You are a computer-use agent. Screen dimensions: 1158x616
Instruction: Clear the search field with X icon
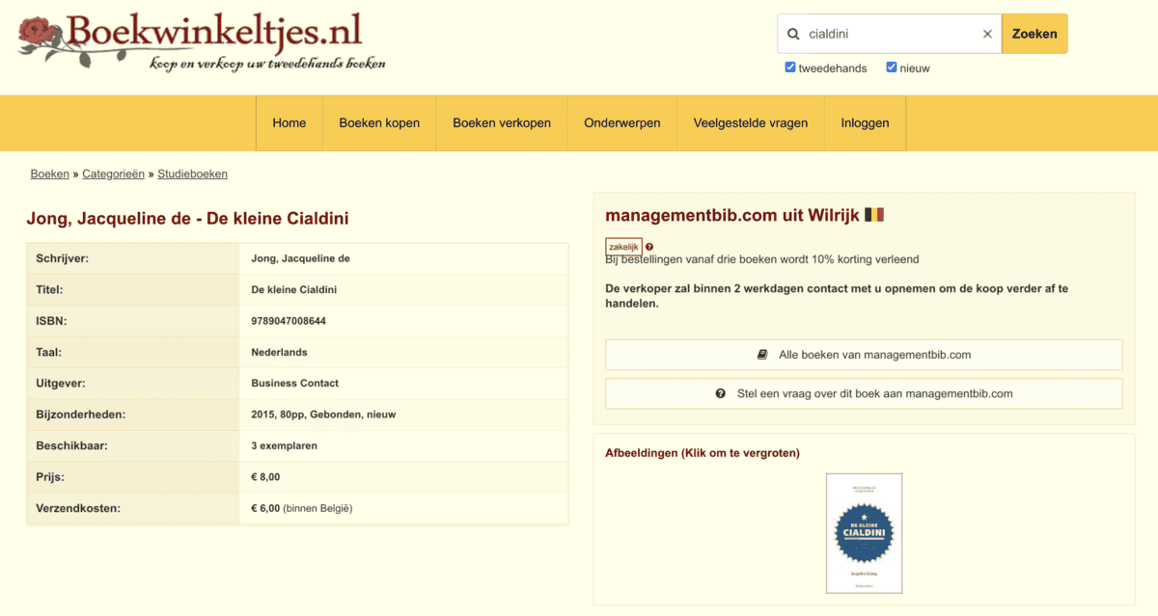(987, 34)
